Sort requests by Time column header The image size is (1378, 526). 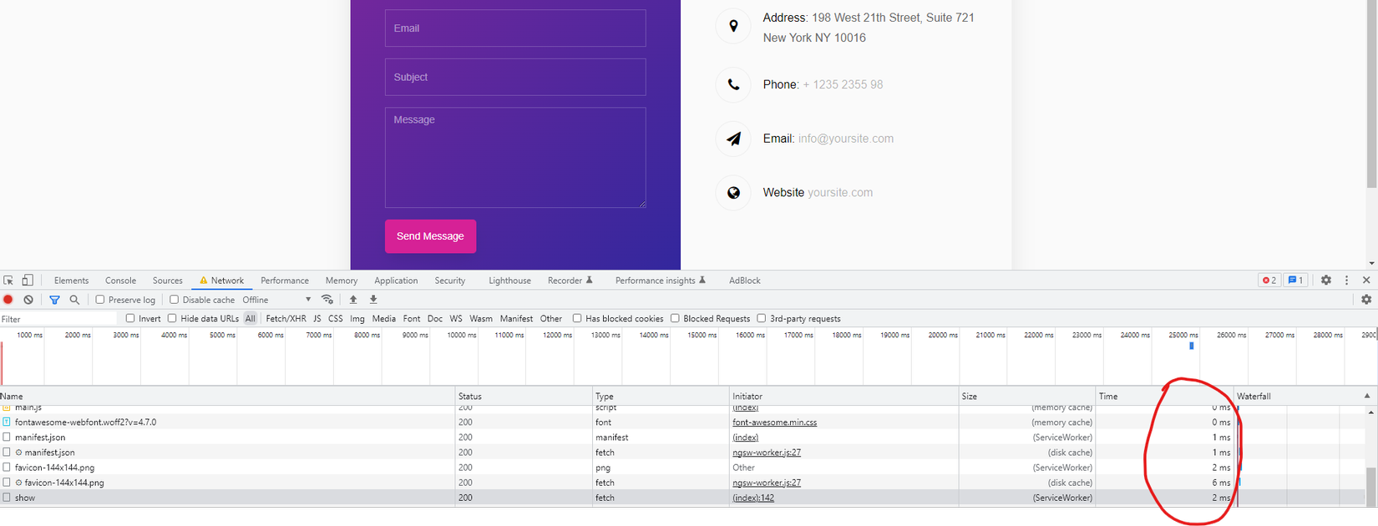click(1164, 396)
